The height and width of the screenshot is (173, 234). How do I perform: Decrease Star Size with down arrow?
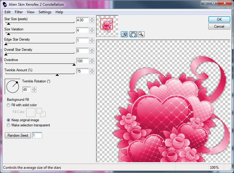point(92,22)
